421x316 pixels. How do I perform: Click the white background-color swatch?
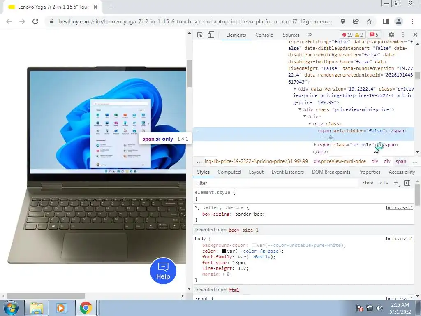[254, 245]
